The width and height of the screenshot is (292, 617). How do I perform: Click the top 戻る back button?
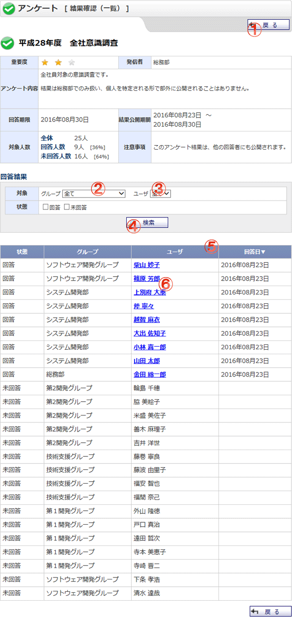tap(268, 25)
